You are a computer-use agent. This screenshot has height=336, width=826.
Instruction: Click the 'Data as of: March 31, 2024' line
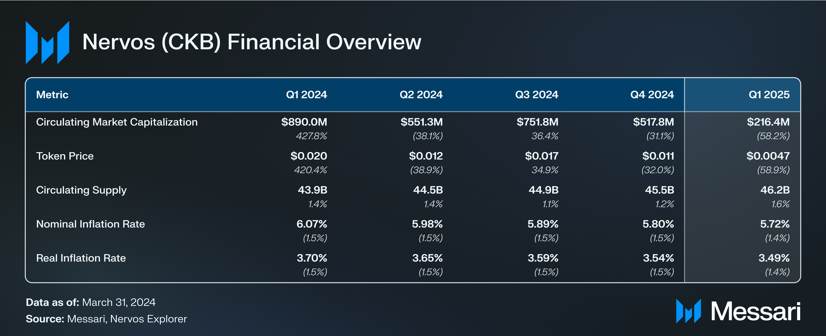[91, 303]
